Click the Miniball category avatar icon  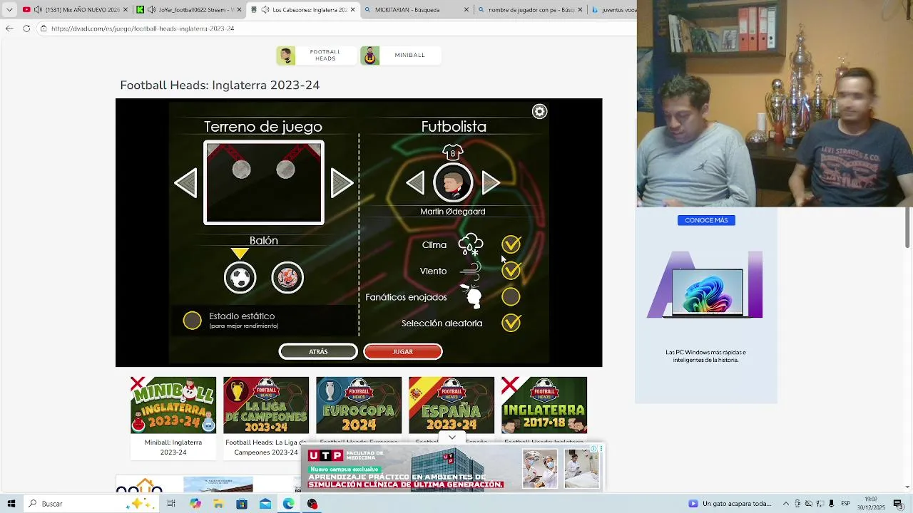[x=370, y=56]
